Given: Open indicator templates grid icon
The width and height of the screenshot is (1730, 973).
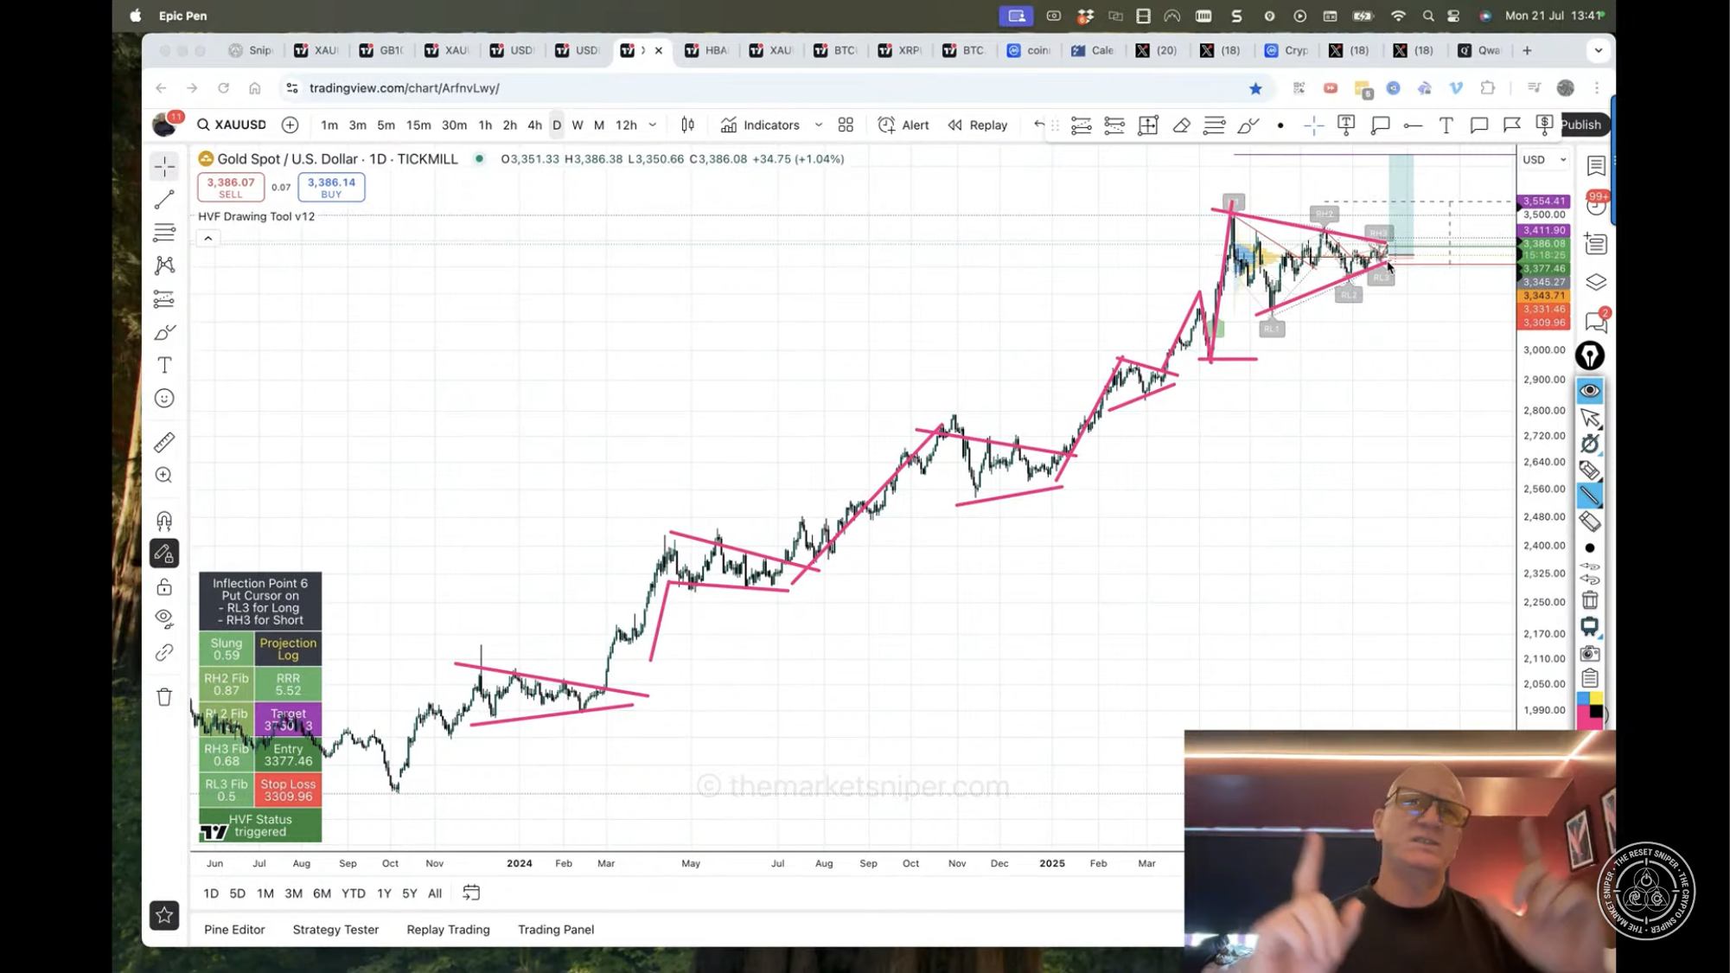Looking at the screenshot, I should coord(846,125).
